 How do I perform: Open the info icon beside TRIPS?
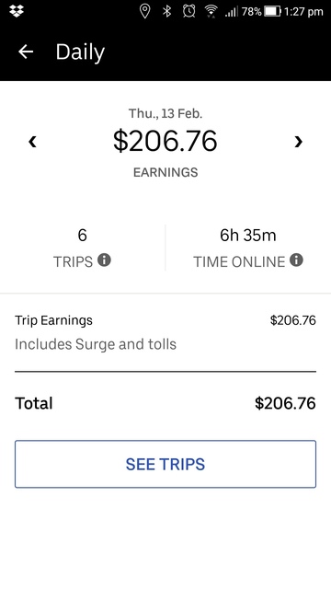coord(104,260)
